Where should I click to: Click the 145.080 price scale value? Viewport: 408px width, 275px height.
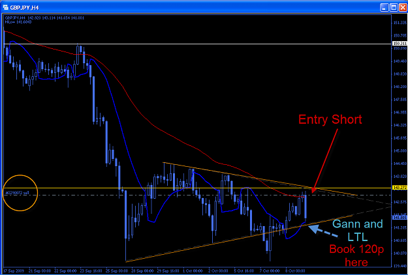[x=400, y=151]
